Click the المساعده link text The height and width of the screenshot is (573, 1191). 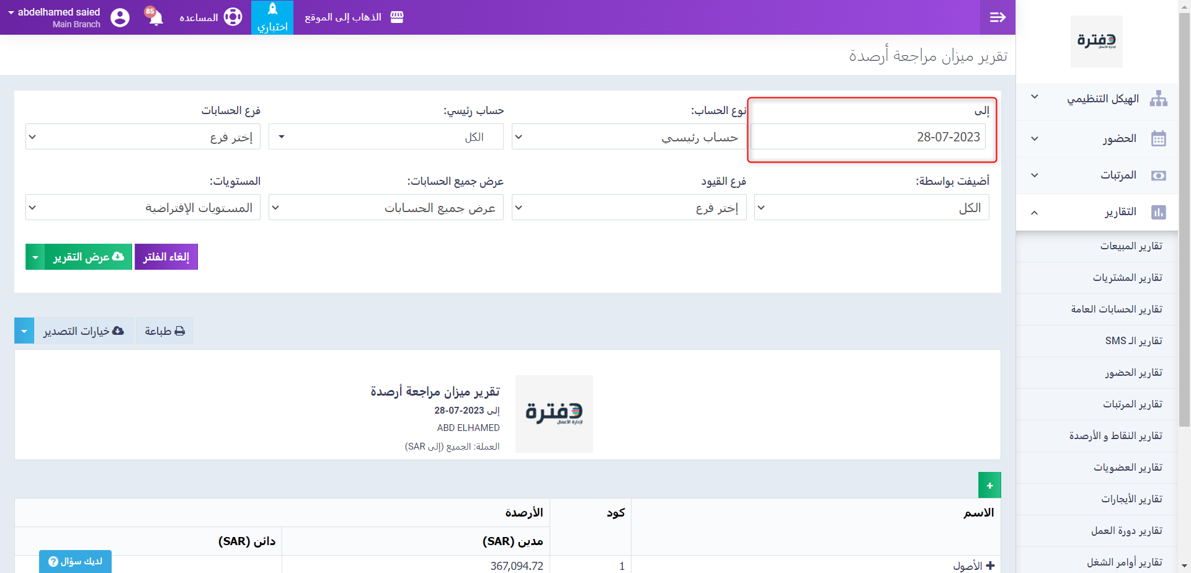198,17
